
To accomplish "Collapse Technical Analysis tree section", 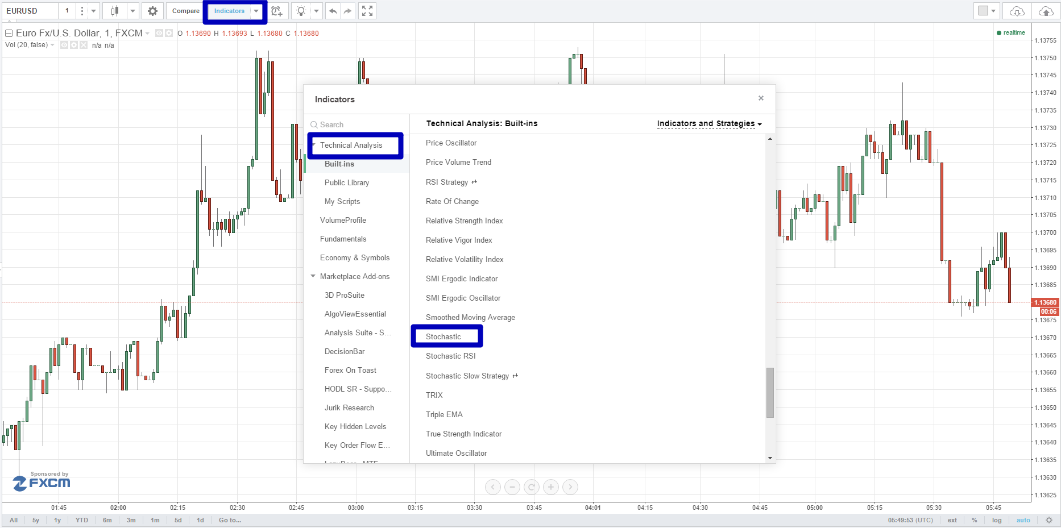I will tap(313, 145).
